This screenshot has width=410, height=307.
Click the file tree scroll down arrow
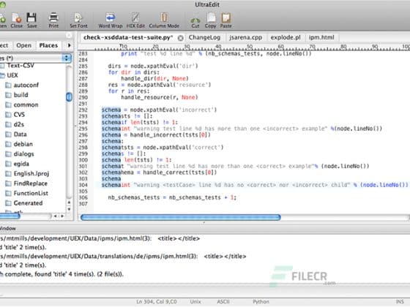(69, 209)
